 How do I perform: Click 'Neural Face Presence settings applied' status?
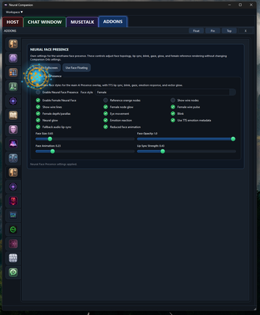pos(53,164)
